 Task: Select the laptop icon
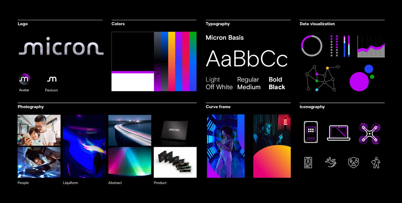339,133
